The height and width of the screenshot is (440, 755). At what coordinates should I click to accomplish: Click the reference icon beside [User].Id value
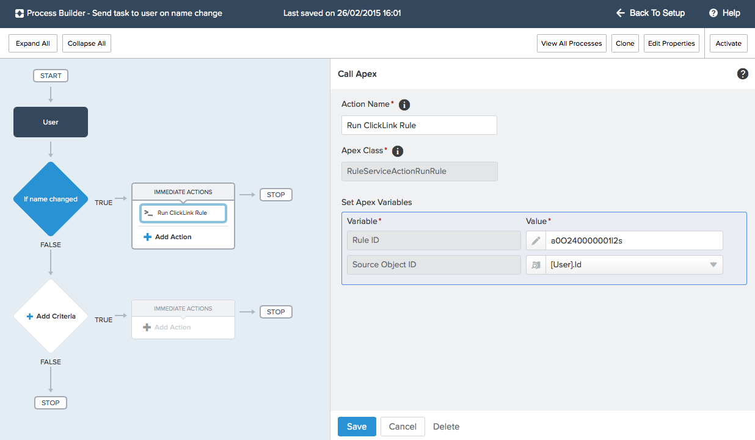[x=536, y=265]
